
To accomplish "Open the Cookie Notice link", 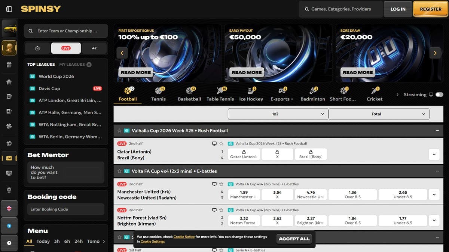I will tap(184, 237).
